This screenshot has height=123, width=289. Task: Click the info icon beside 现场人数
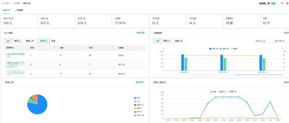[x=13, y=18]
